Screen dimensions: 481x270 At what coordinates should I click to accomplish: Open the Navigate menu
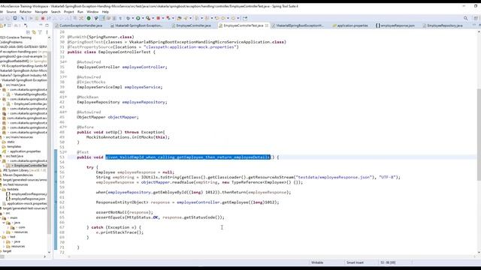41,12
